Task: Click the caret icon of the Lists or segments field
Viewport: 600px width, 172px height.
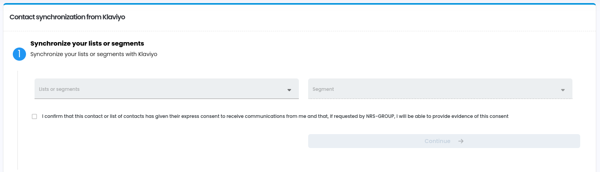Action: (289, 90)
